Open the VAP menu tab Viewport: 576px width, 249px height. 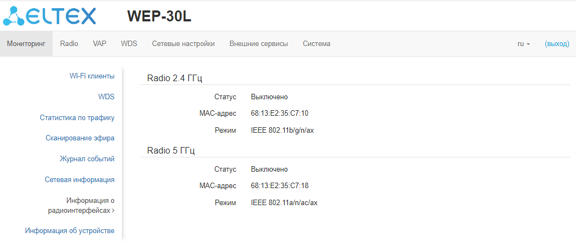(99, 44)
